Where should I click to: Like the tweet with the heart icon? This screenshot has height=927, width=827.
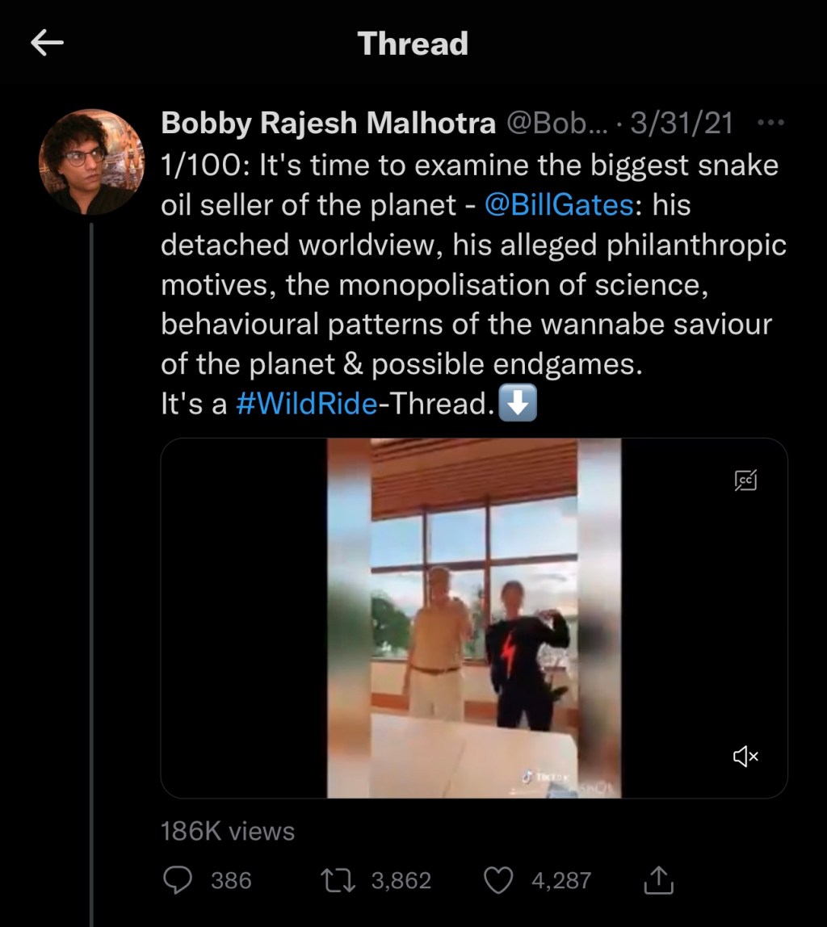pos(497,880)
